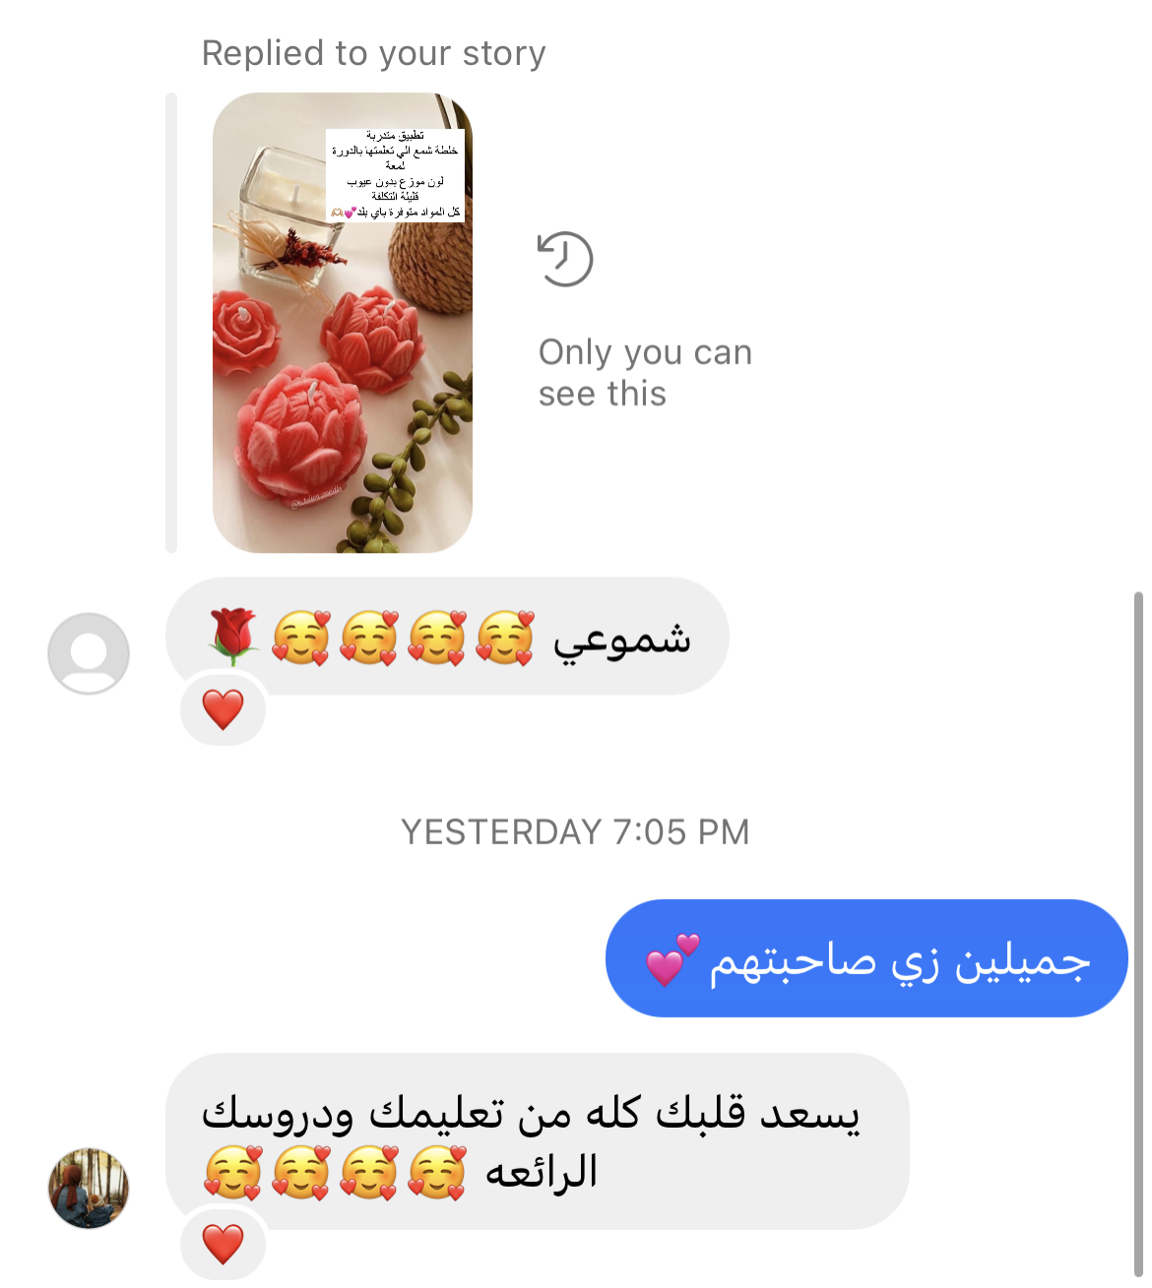Tap the white text caption on story image
1152x1288 pixels.
click(x=396, y=174)
